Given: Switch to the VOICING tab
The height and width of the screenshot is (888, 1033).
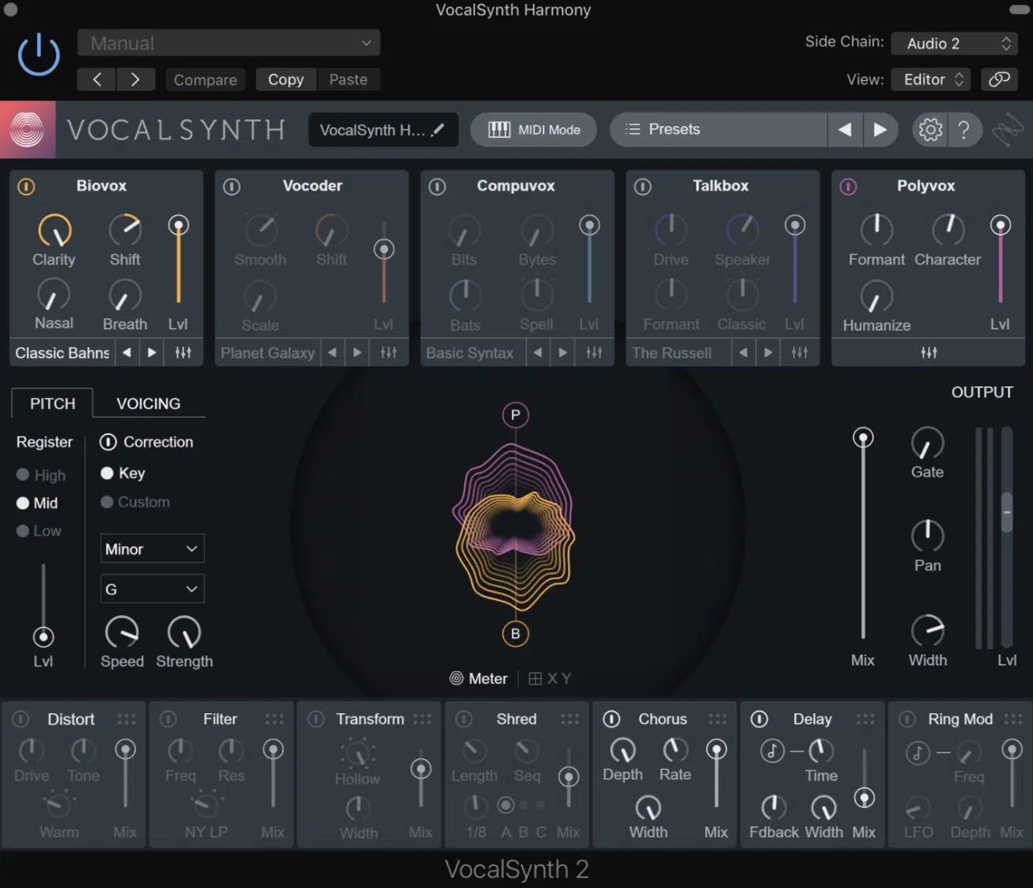Looking at the screenshot, I should pyautogui.click(x=149, y=404).
